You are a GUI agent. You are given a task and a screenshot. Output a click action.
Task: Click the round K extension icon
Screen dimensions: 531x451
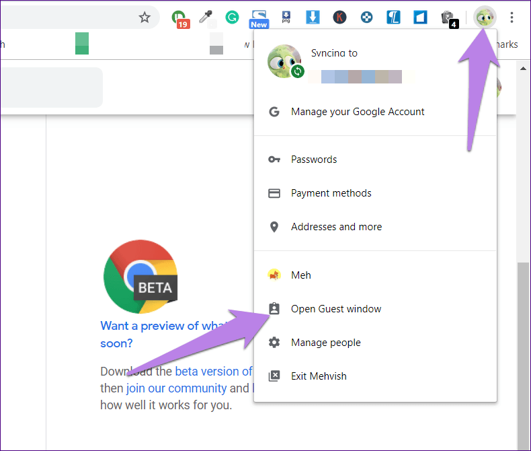click(x=339, y=18)
